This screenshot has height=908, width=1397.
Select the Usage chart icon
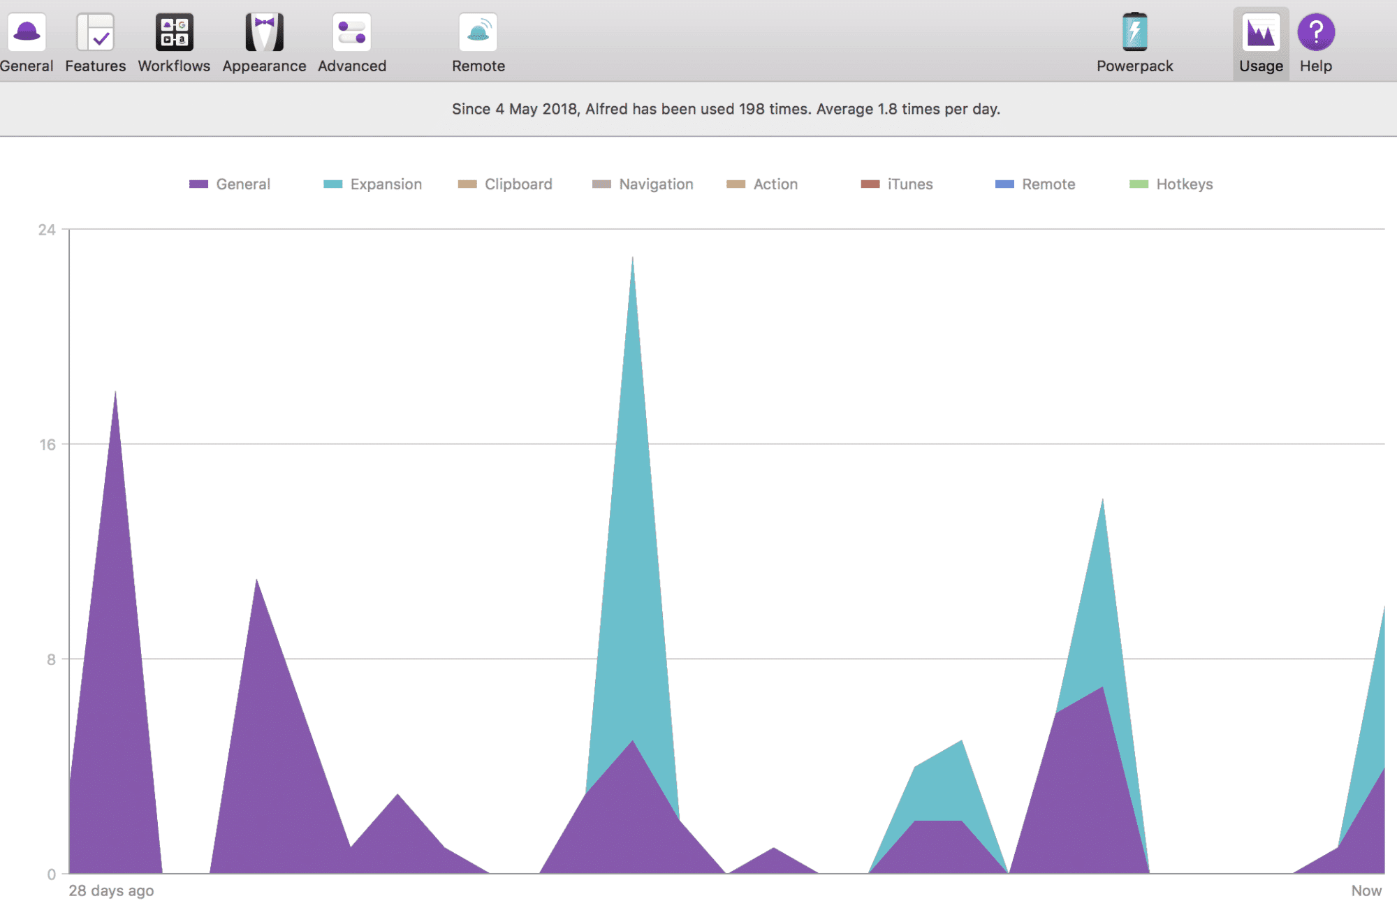coord(1261,32)
